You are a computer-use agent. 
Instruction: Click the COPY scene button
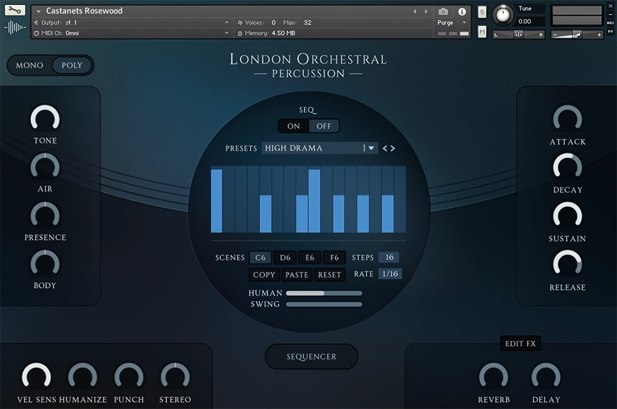[264, 275]
